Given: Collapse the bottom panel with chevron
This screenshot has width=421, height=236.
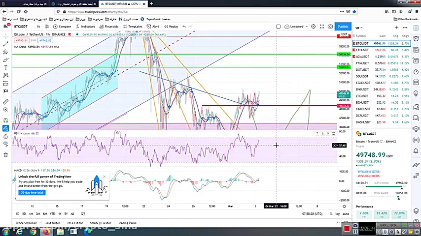Looking at the screenshot, I should [x=338, y=223].
